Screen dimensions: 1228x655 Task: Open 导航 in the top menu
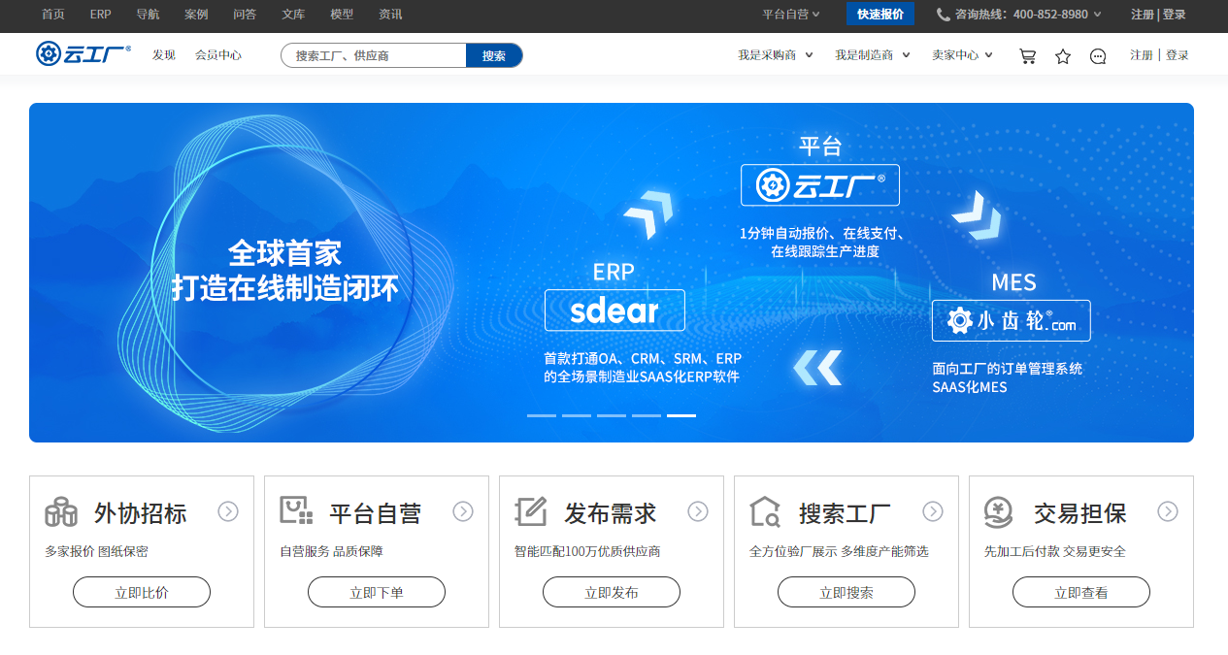[x=148, y=15]
